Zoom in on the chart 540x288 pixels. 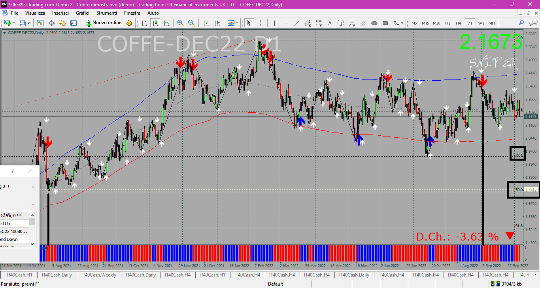[x=180, y=23]
